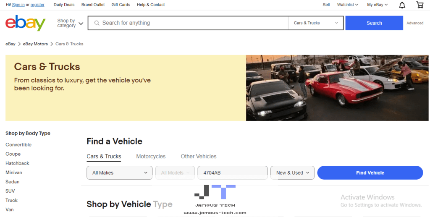Click the zip code field containing 4704AB
Screen dimensions: 430x217
pos(233,173)
